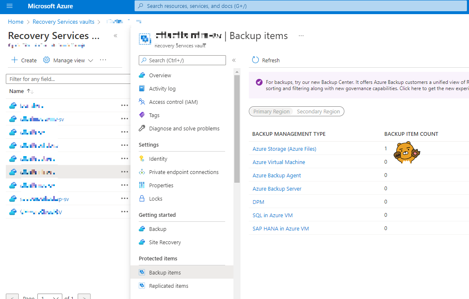
Task: Click the Backup Center rocket icon banner
Action: pyautogui.click(x=259, y=82)
